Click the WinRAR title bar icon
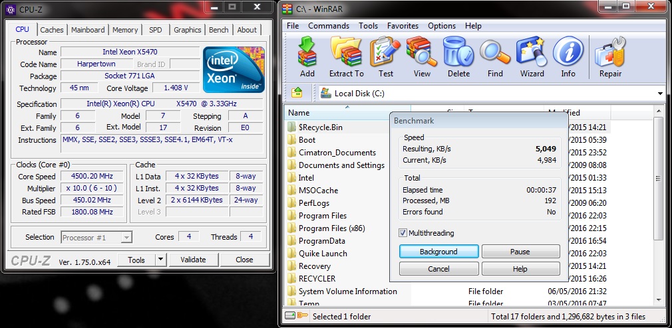The image size is (672, 328). (287, 9)
